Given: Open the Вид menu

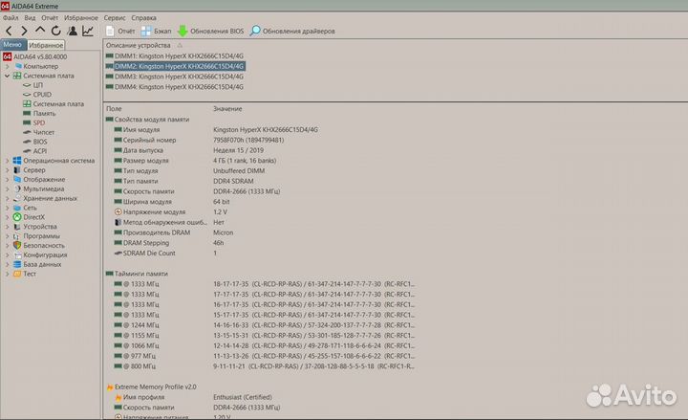Looking at the screenshot, I should click(x=30, y=18).
